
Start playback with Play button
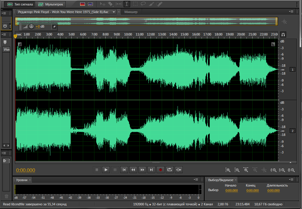(106, 170)
